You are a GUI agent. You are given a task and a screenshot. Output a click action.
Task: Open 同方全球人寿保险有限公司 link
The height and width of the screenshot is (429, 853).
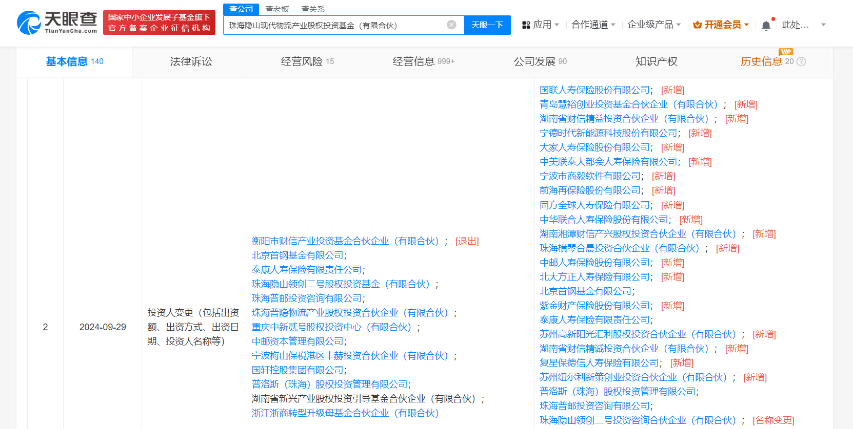coord(594,205)
